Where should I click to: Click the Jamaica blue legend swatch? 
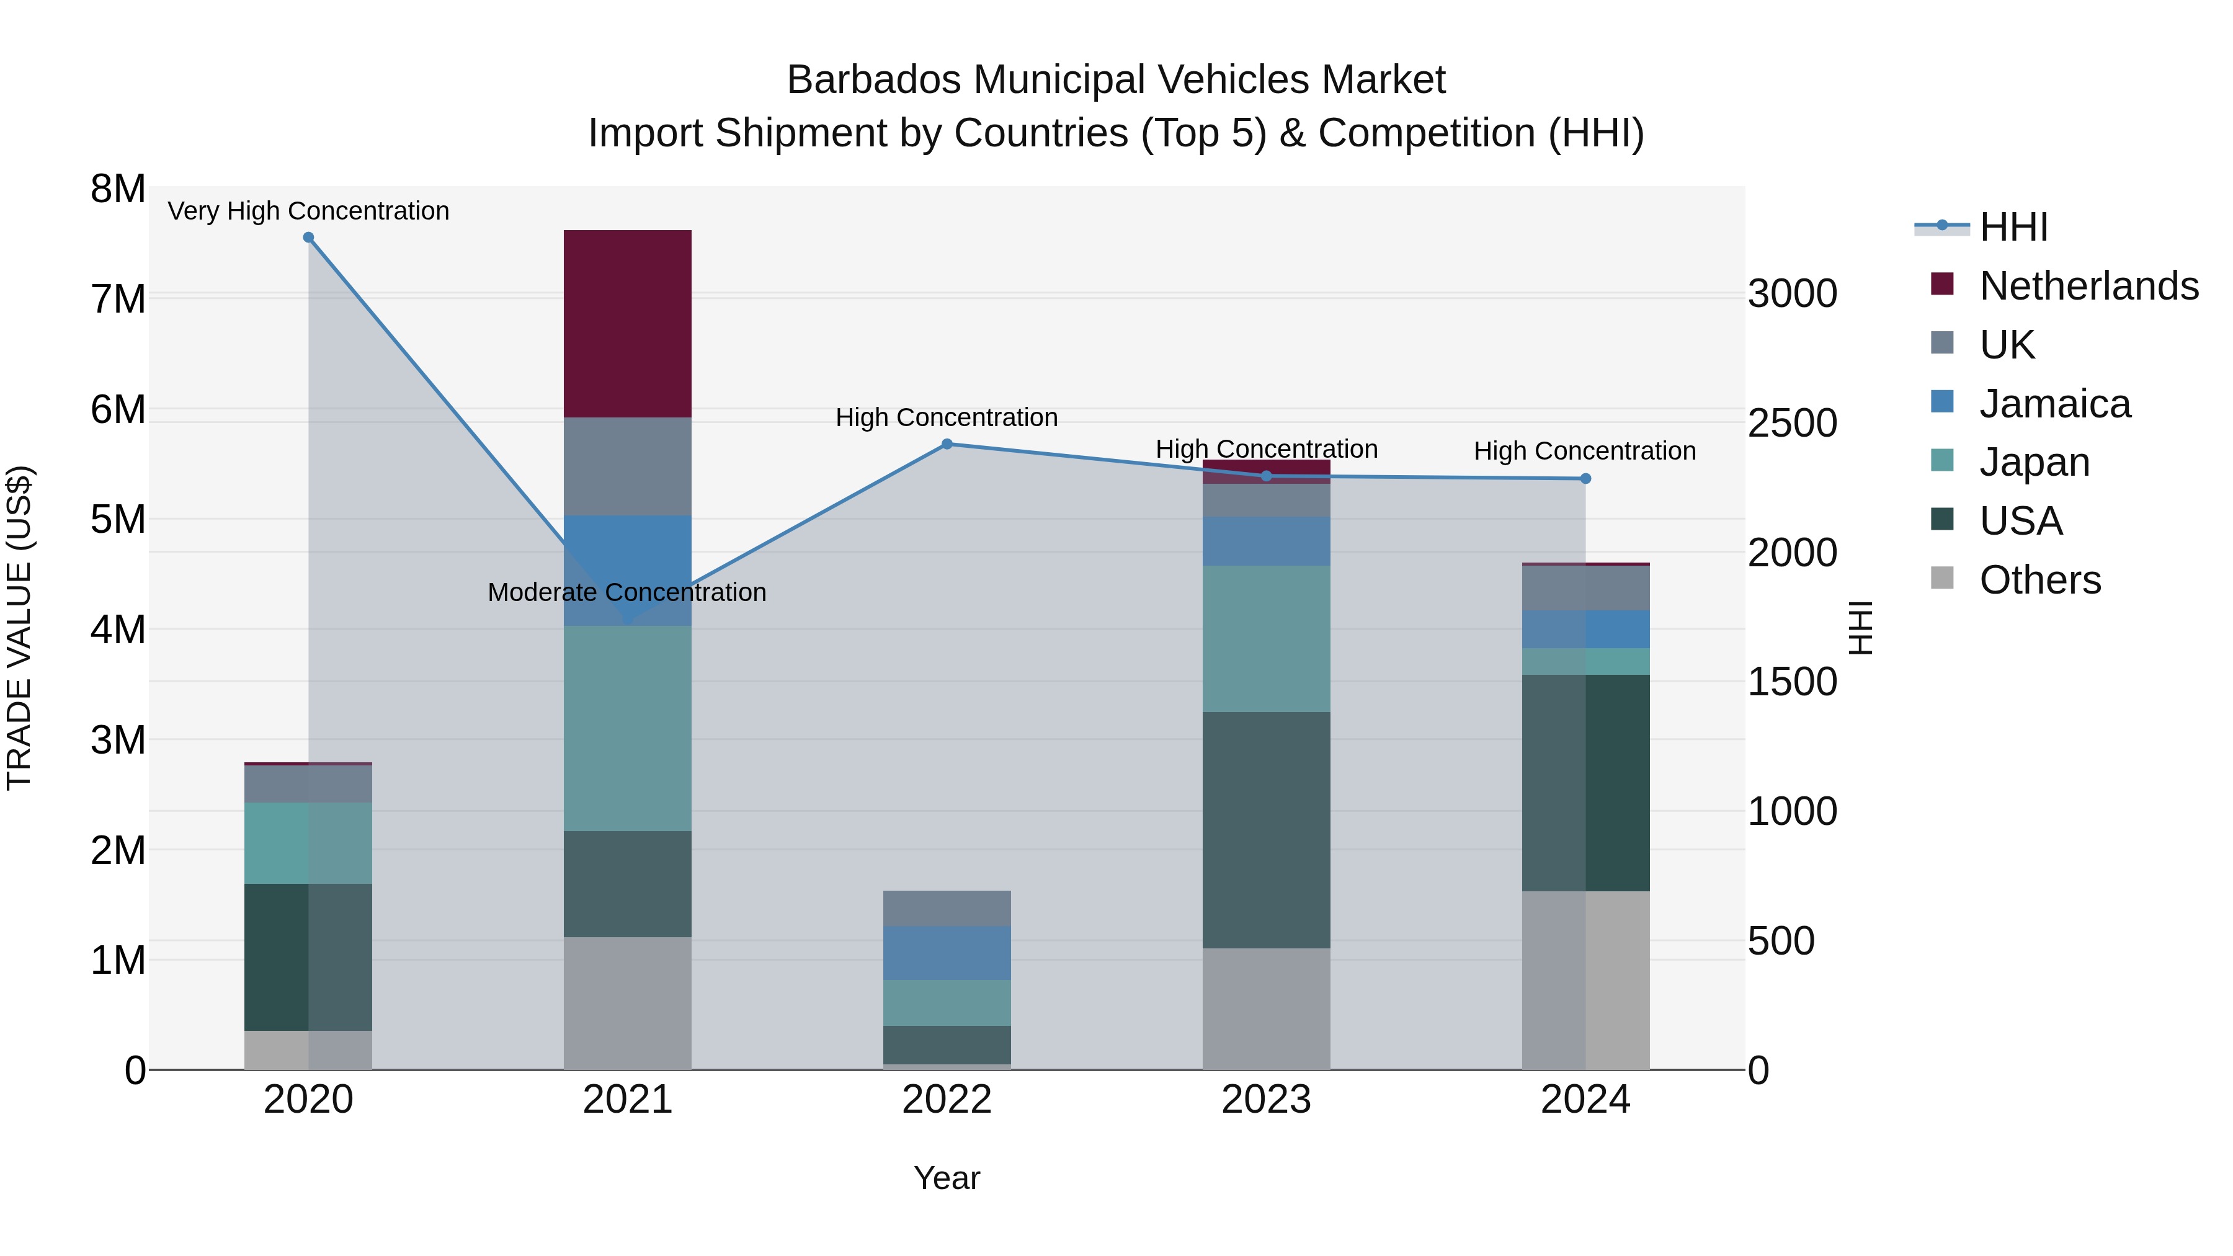1943,401
